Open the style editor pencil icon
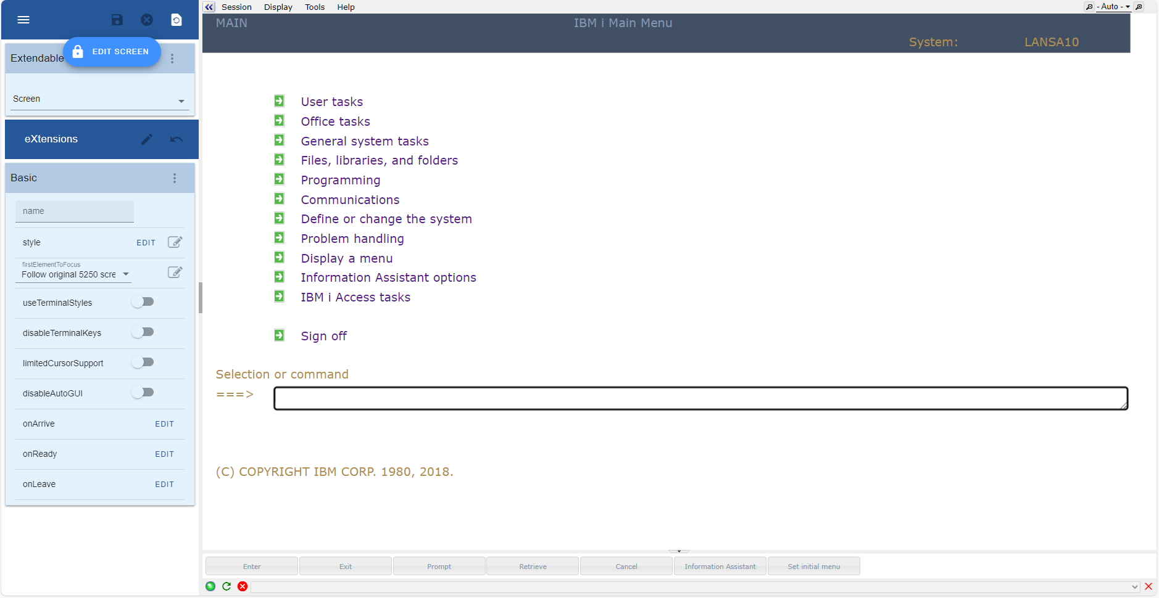 pyautogui.click(x=175, y=242)
